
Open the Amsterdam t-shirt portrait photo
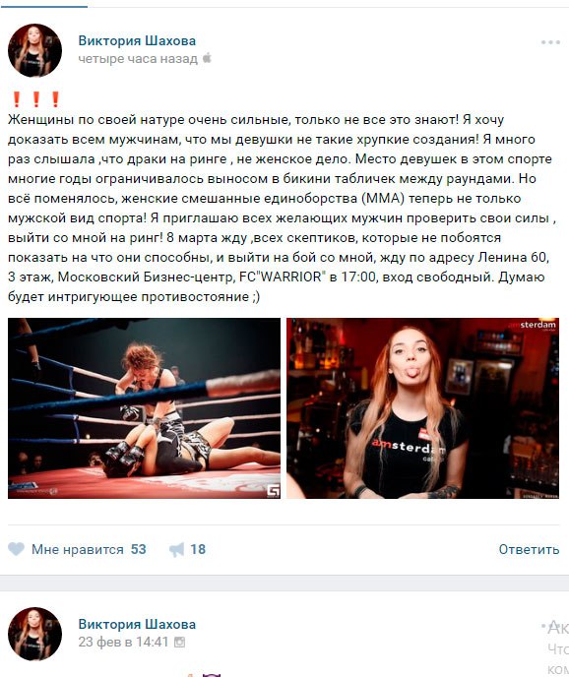422,408
